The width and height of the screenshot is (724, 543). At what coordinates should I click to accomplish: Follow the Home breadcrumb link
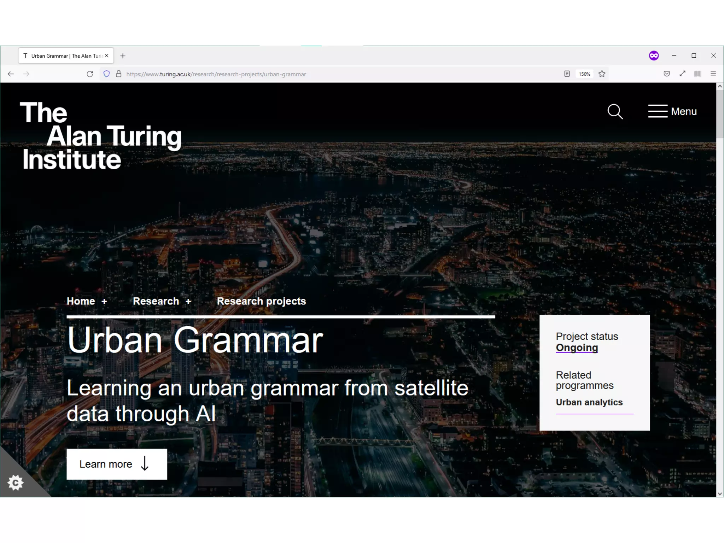click(81, 301)
